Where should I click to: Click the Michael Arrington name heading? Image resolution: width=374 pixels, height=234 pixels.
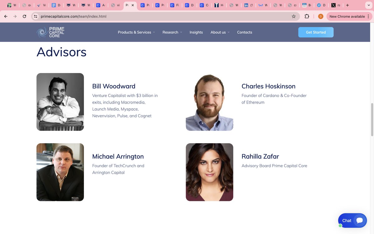[118, 156]
